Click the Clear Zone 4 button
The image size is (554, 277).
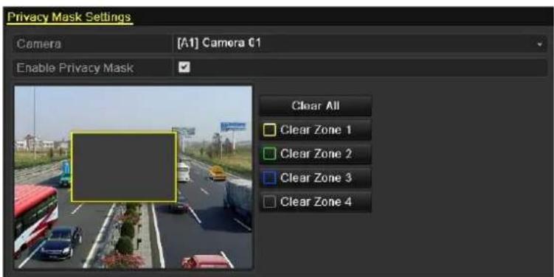click(316, 202)
